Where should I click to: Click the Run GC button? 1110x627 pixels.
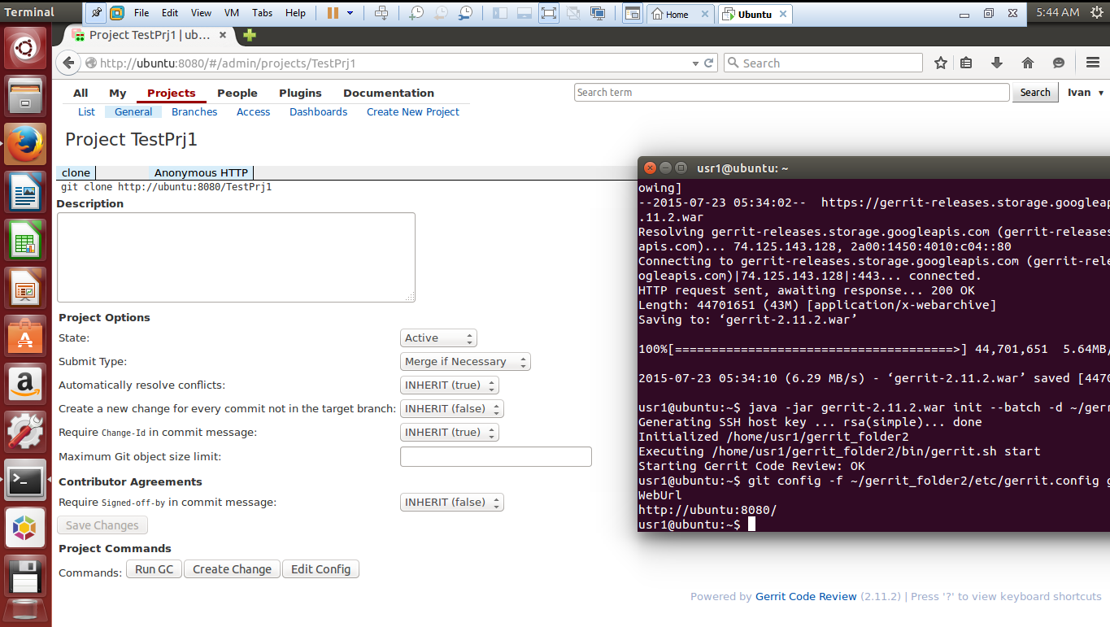tap(154, 569)
